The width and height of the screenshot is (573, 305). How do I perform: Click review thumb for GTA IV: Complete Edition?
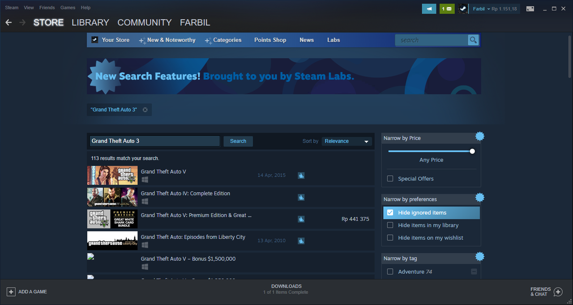pyautogui.click(x=301, y=197)
